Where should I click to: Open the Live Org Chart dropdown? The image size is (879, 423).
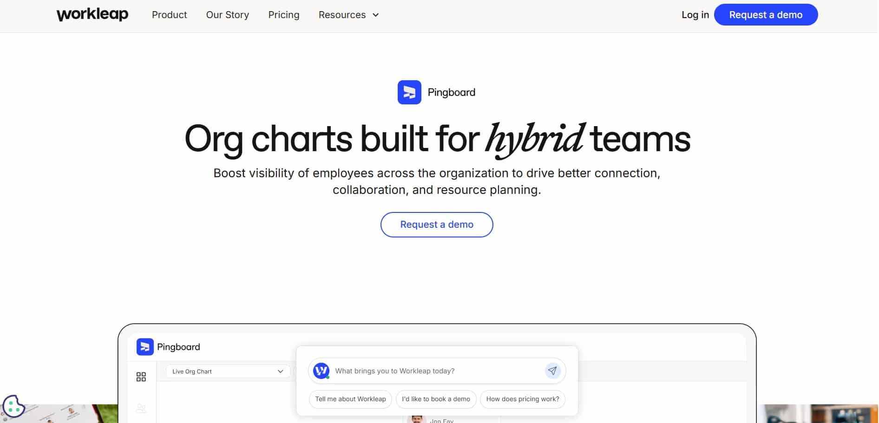coord(228,372)
